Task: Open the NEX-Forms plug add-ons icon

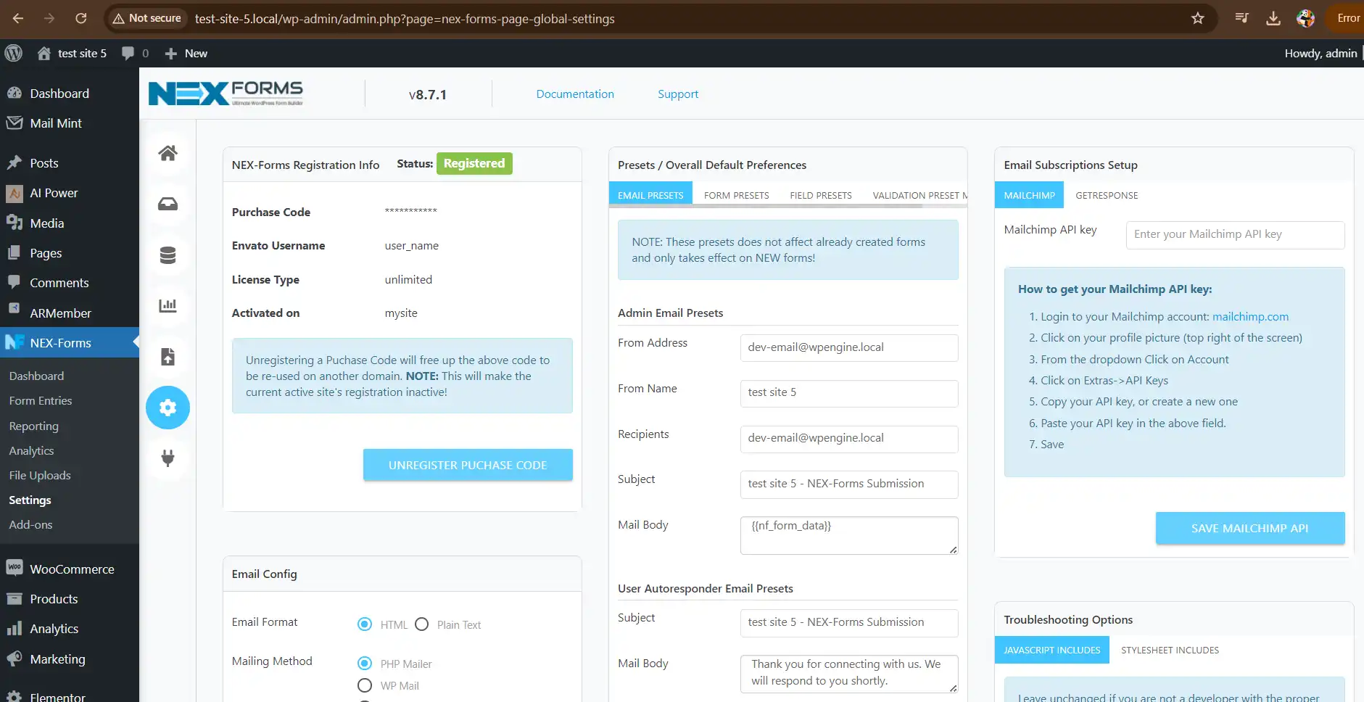Action: click(x=168, y=458)
